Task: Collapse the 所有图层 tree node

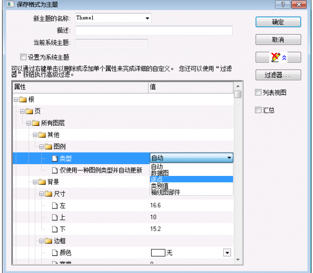Action: click(29, 123)
